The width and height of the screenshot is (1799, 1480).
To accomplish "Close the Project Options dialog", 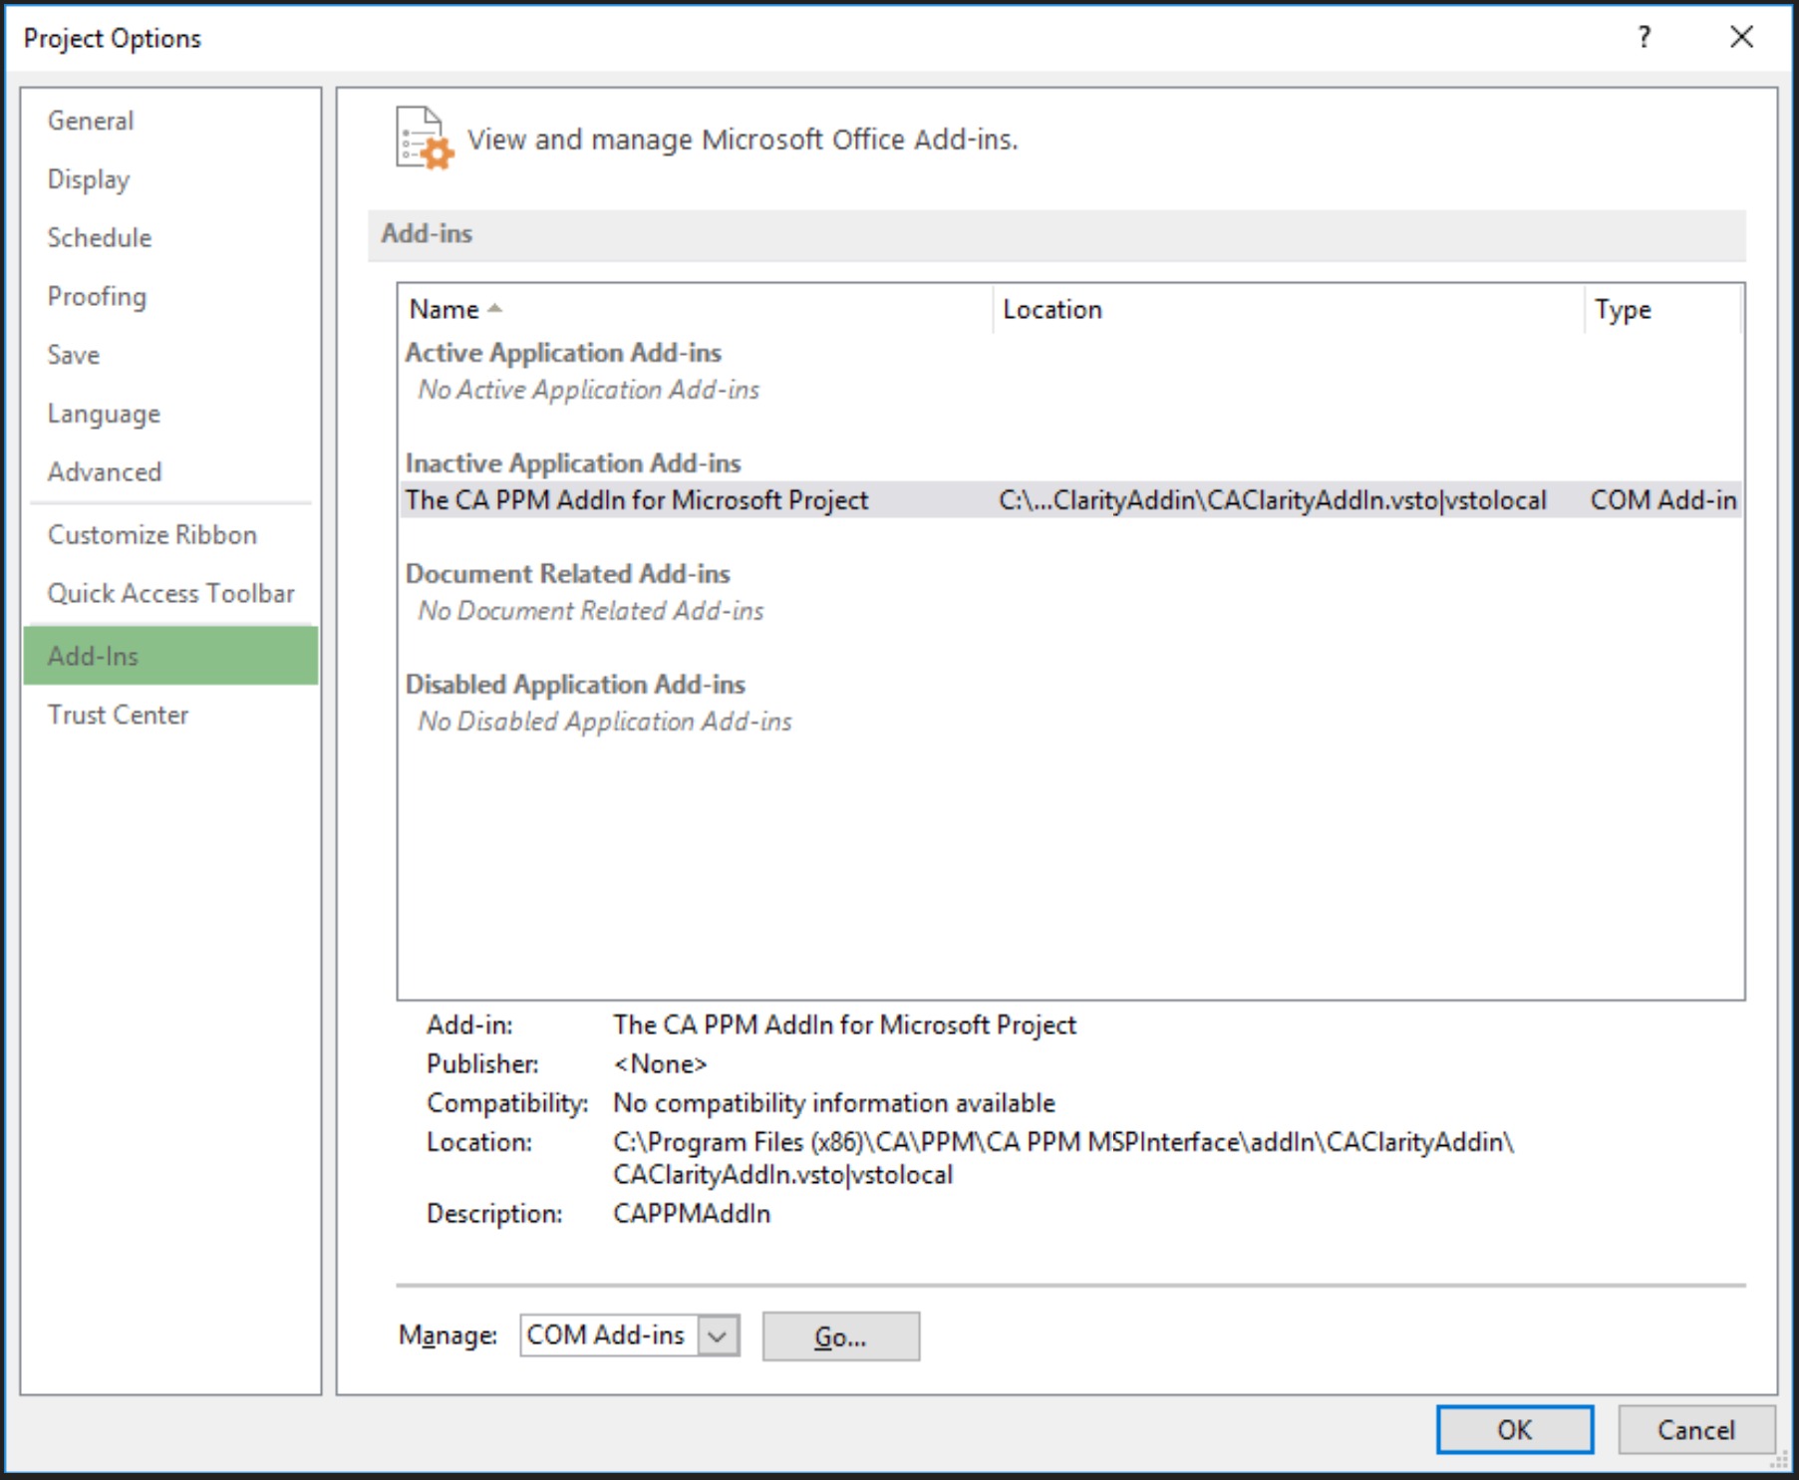I will point(1741,38).
